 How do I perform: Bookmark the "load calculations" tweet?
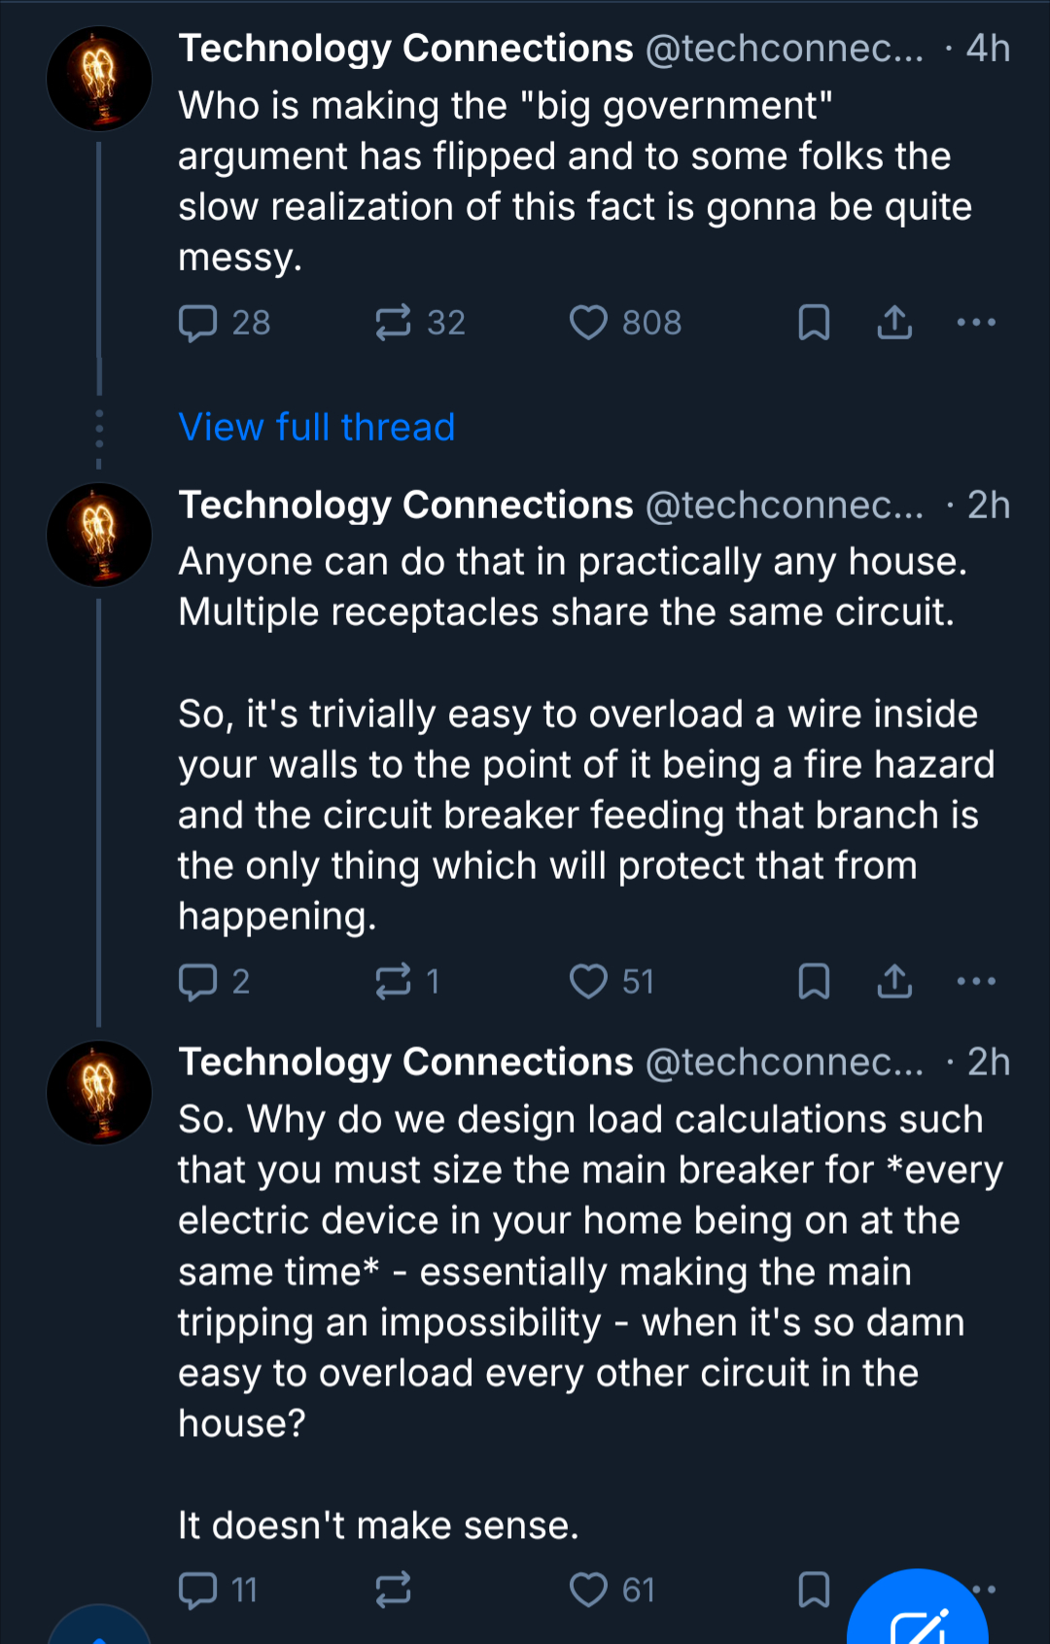coord(814,1591)
